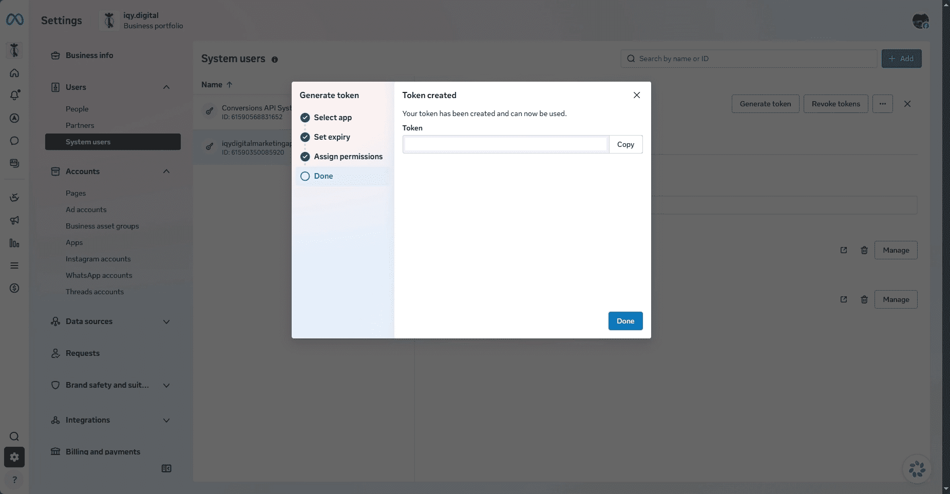Screen dimensions: 950x494
Task: Click the second asset's open-external icon
Action: click(844, 299)
